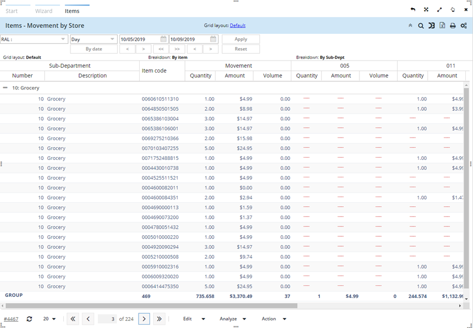Print the movement report

[452, 26]
